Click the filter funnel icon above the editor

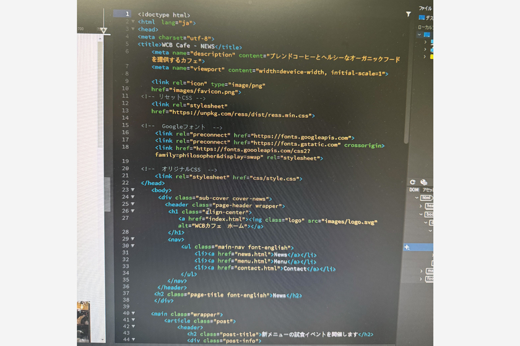[x=408, y=14]
